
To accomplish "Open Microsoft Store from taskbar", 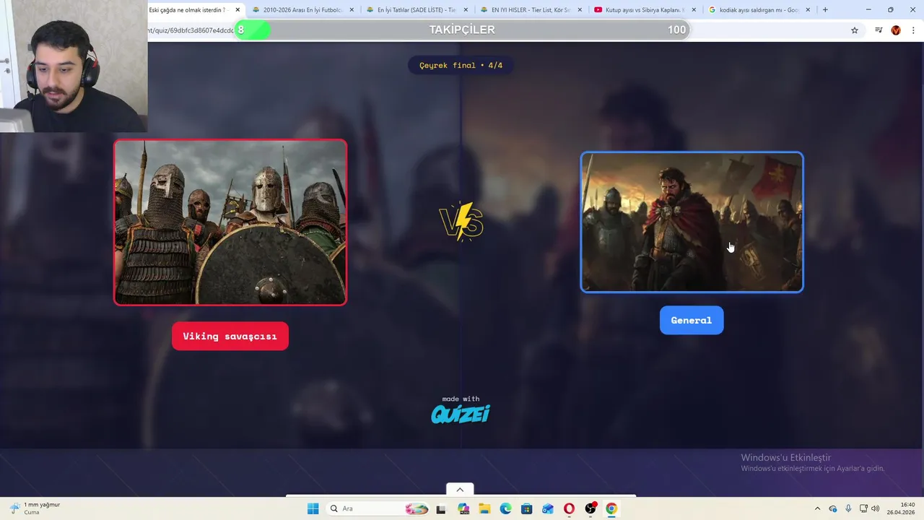I will click(526, 508).
